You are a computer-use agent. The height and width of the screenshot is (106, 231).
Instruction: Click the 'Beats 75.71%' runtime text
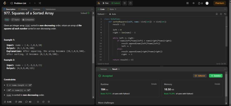click(x=106, y=94)
